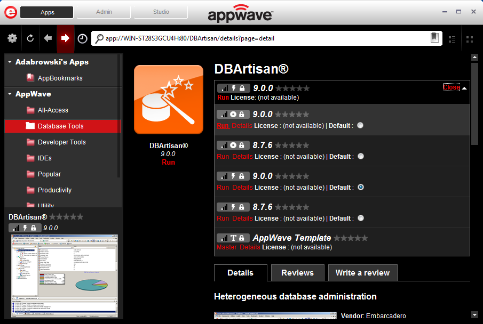The image size is (483, 324).
Task: Click the refresh icon in the toolbar
Action: pyautogui.click(x=30, y=38)
